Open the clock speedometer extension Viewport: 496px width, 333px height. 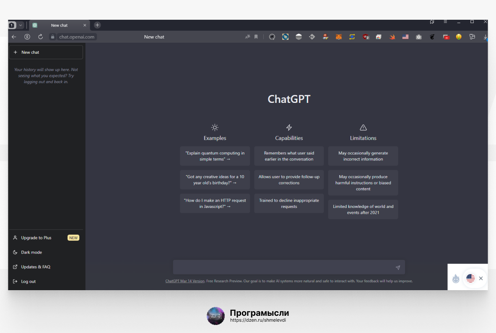tap(272, 37)
